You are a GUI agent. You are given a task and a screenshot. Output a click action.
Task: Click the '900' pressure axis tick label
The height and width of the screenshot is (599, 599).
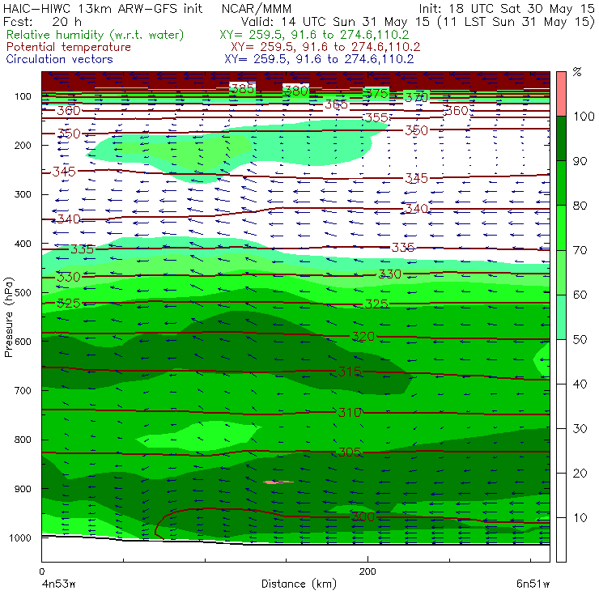[x=23, y=489]
